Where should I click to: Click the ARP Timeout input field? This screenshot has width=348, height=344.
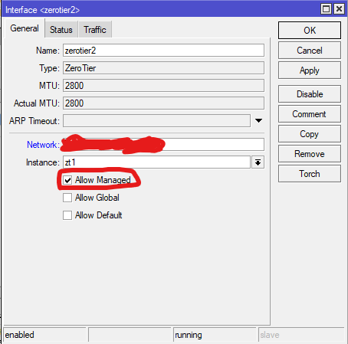(x=156, y=120)
